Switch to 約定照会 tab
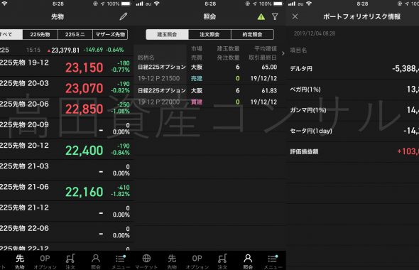419x270 pixels. tap(253, 35)
